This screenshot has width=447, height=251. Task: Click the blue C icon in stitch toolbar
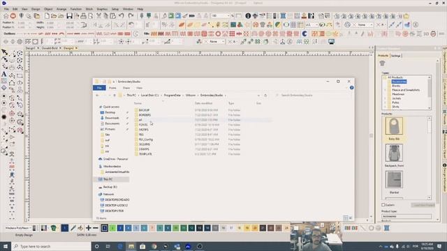tap(305, 33)
